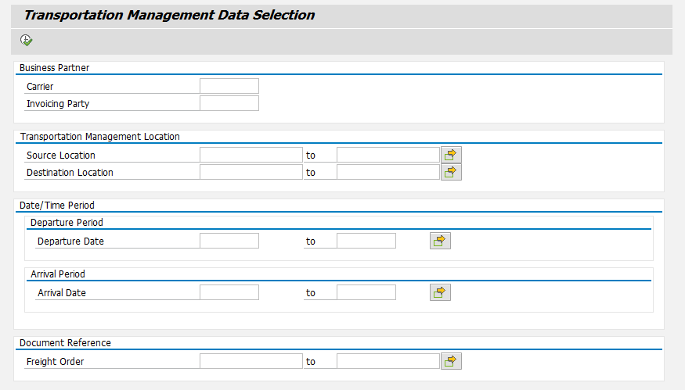Open multiple selection for Freight Order
685x390 pixels.
click(451, 361)
